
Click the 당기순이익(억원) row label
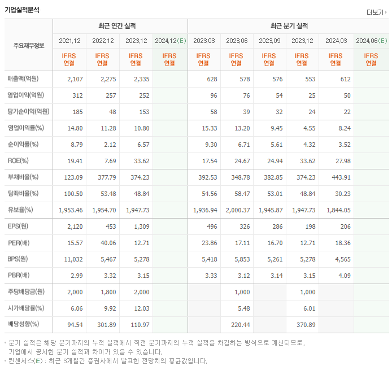point(28,111)
